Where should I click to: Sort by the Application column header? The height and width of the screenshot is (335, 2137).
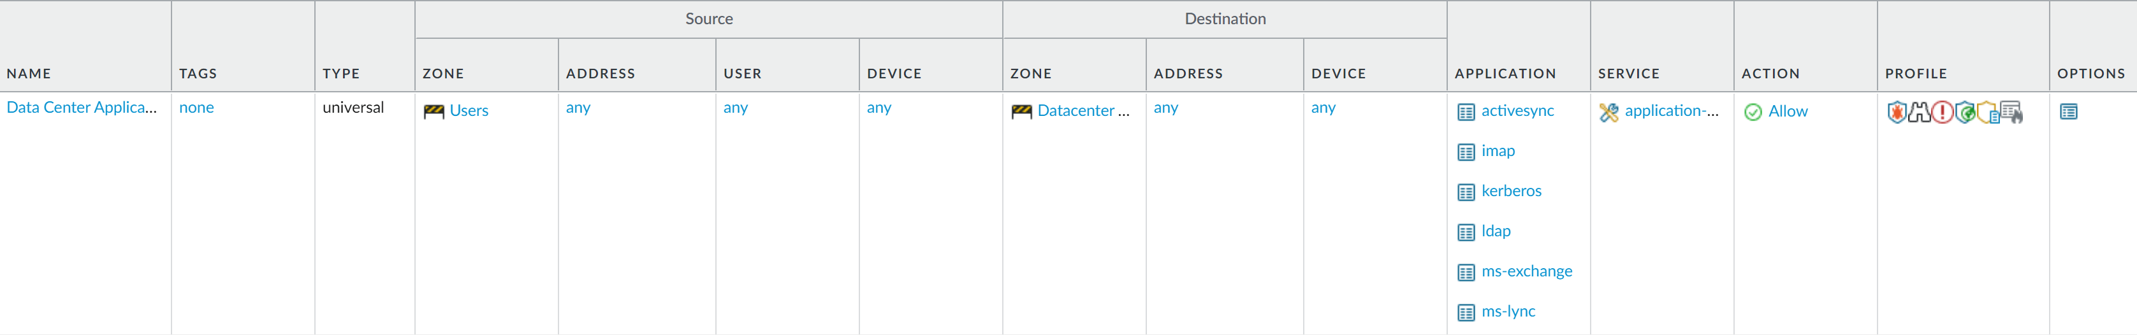pyautogui.click(x=1505, y=74)
